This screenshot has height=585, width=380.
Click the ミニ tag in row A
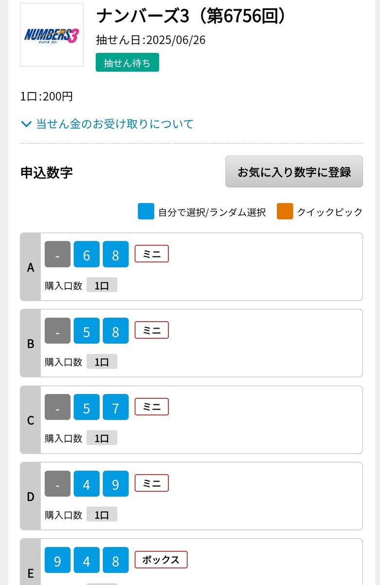152,253
